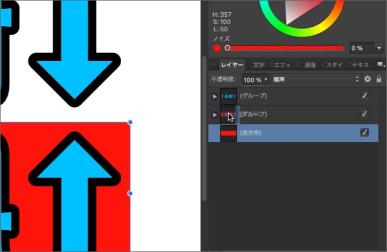Viewport: 387px width, 252px height.
Task: Open the 不透明度 100% opacity dropdown
Action: click(256, 80)
